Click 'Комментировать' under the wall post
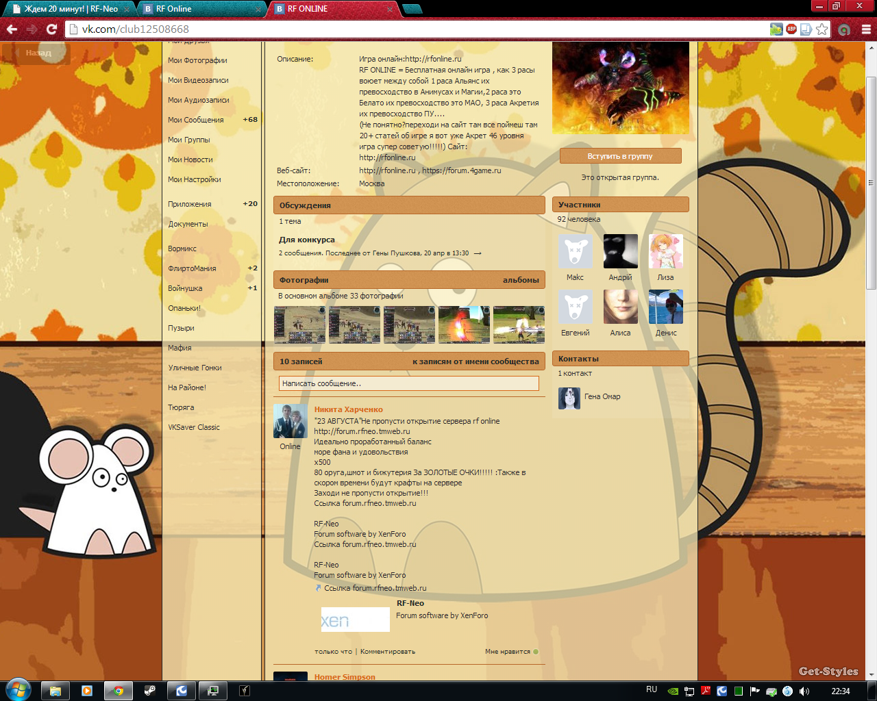877x701 pixels. 388,652
